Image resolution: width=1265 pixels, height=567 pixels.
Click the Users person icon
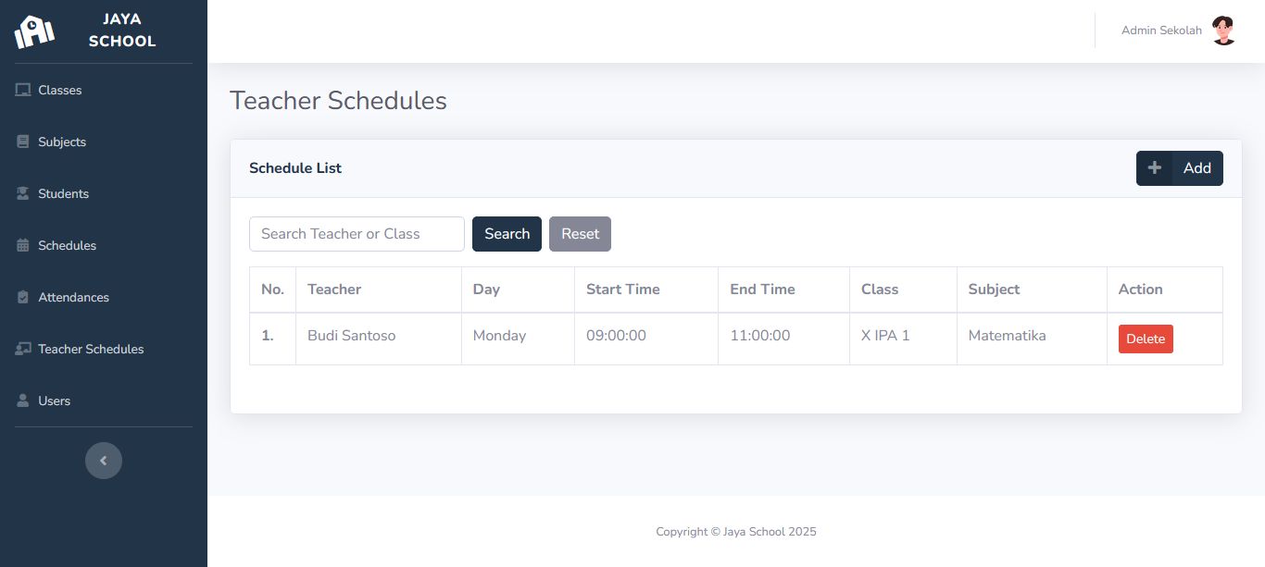(23, 401)
